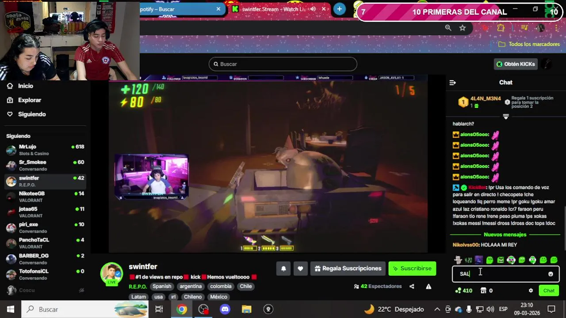Open a new browser tab with plus
Image resolution: width=566 pixels, height=318 pixels.
tap(339, 9)
